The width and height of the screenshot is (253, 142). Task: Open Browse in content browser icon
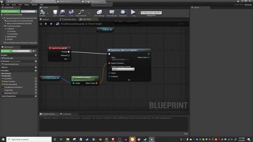click(x=62, y=13)
